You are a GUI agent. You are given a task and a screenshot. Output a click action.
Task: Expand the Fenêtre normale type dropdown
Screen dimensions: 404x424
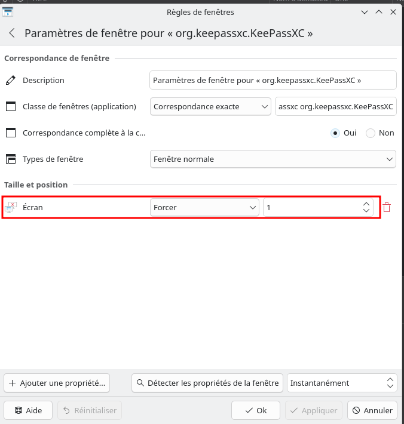pyautogui.click(x=273, y=159)
